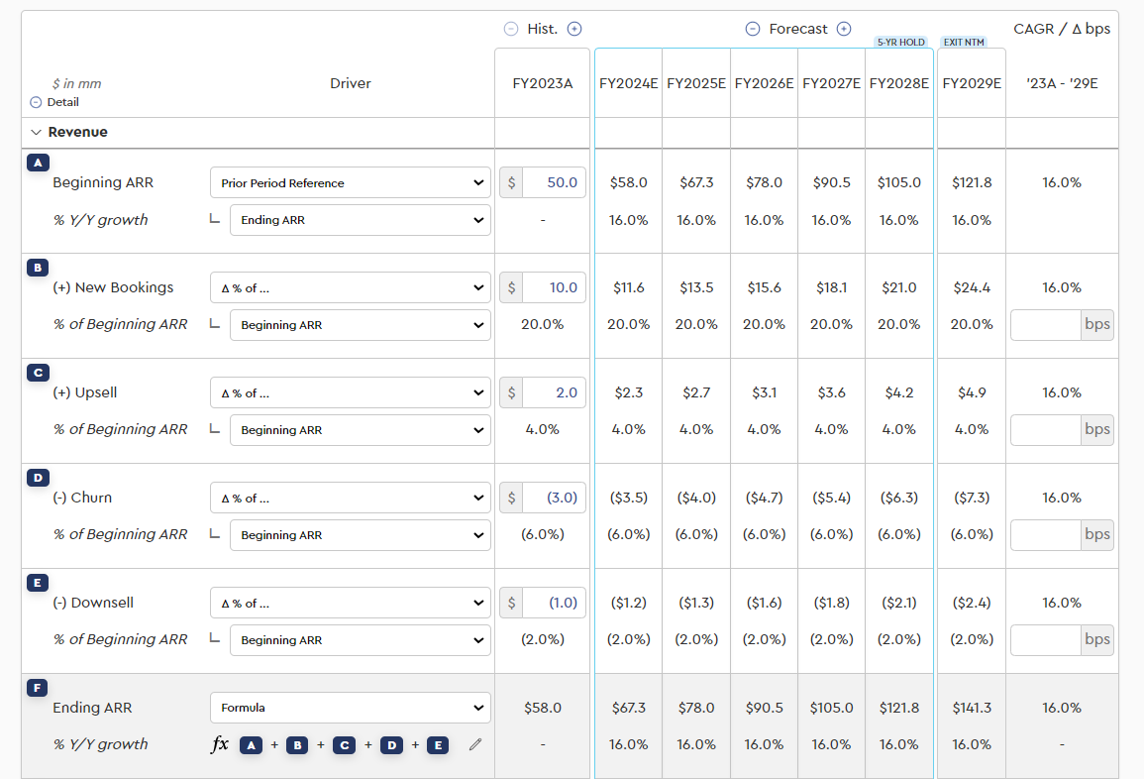Image resolution: width=1144 pixels, height=779 pixels.
Task: Click the minus icon beside Hist.
Action: tap(511, 29)
